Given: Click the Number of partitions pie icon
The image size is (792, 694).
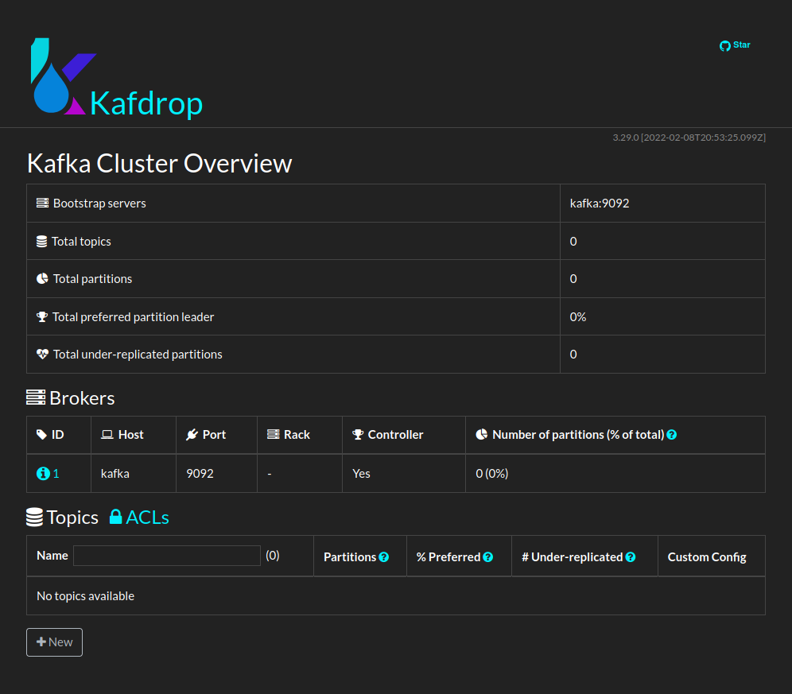Looking at the screenshot, I should pos(482,434).
